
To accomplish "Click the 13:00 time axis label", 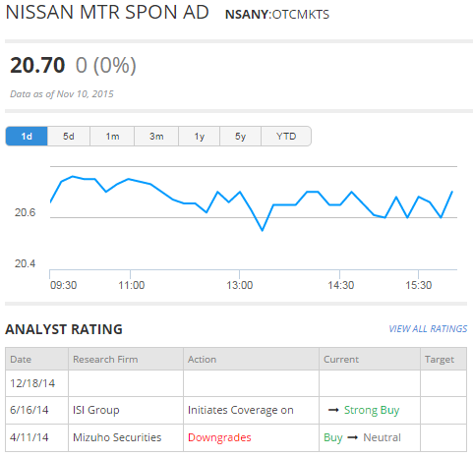I will point(240,285).
